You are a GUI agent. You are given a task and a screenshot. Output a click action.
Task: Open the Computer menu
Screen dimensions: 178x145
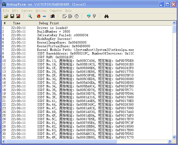pyautogui.click(x=56, y=11)
